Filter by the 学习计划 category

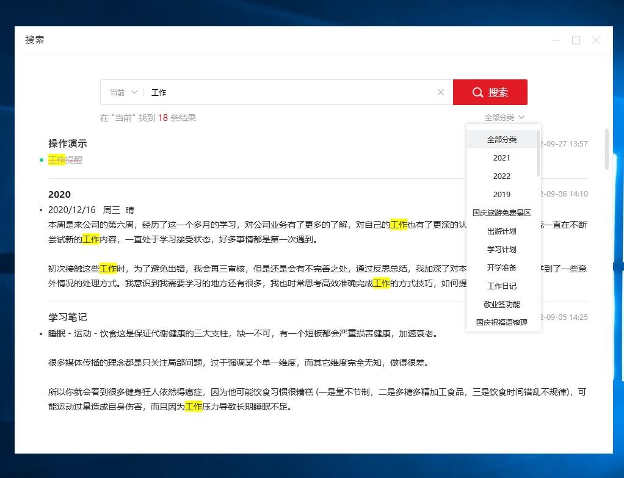click(x=501, y=250)
